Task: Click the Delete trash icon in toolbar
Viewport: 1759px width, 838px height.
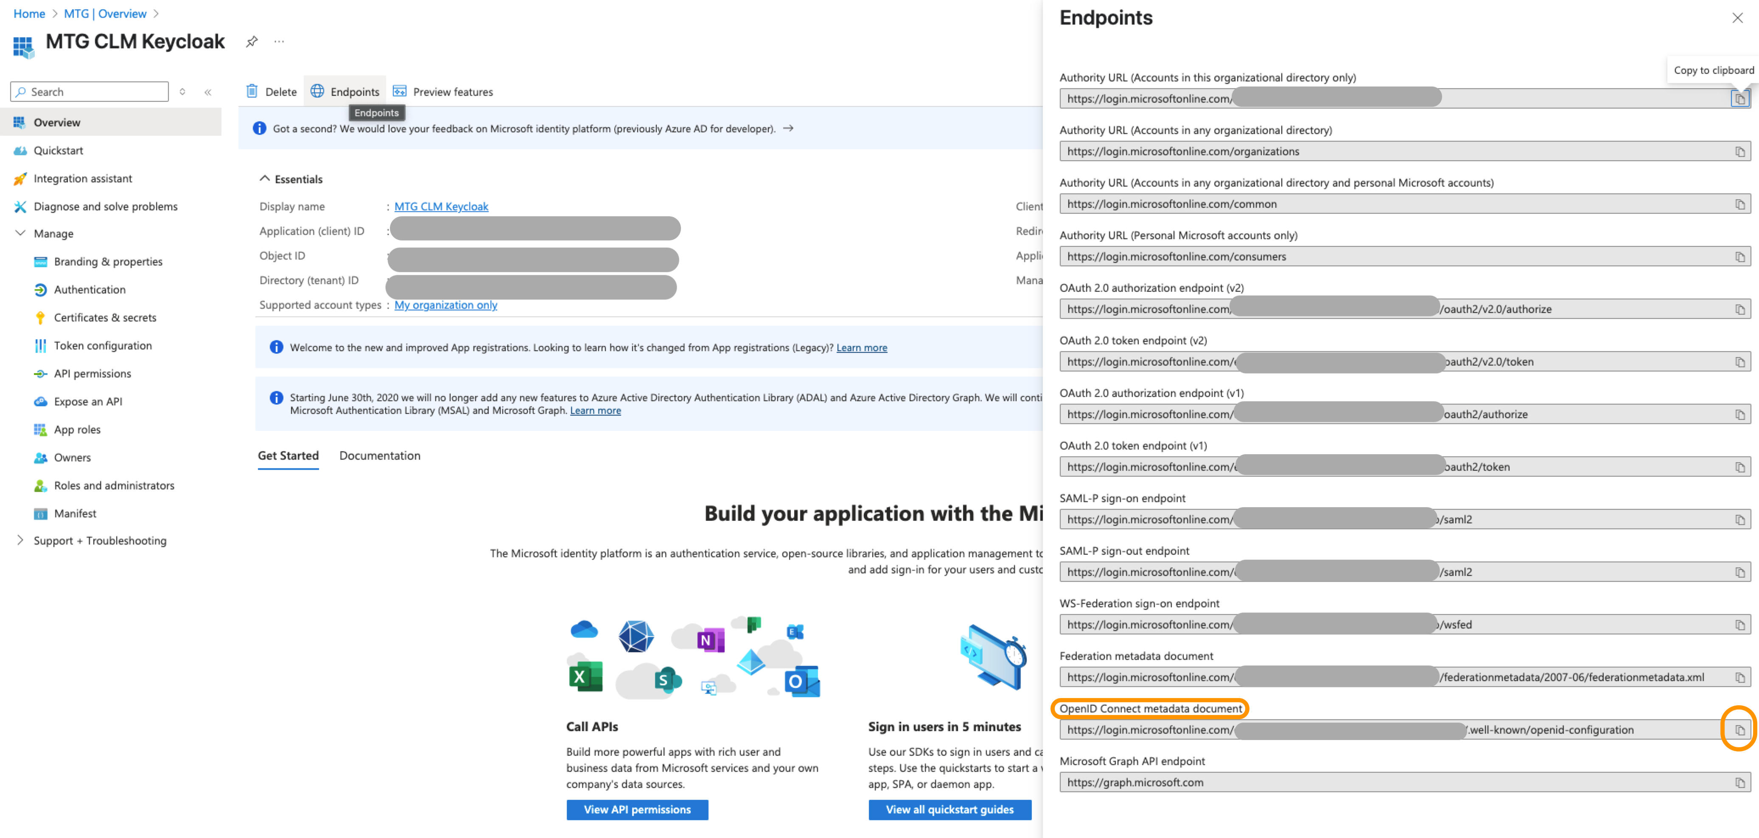Action: point(252,92)
